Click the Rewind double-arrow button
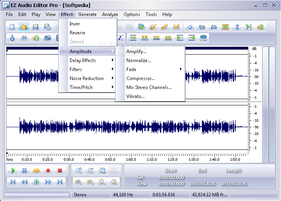 point(25,182)
